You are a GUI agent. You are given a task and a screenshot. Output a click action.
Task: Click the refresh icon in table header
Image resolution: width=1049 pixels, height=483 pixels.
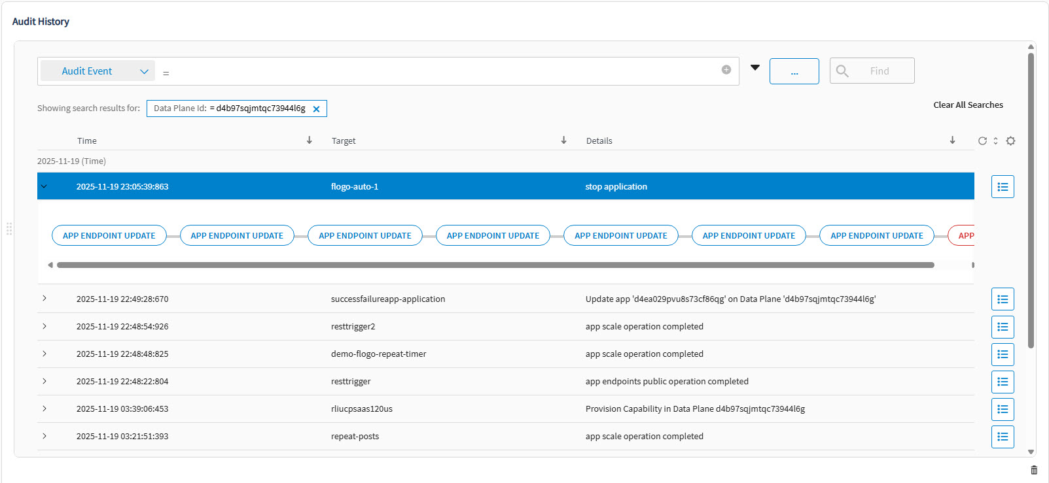(x=982, y=141)
